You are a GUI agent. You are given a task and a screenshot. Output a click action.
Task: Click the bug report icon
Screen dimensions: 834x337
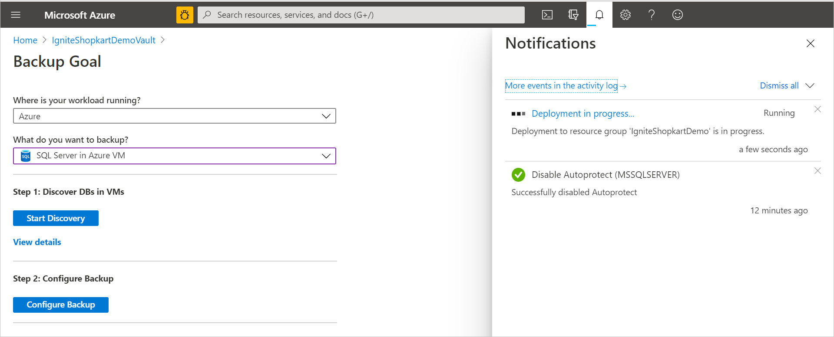click(185, 15)
